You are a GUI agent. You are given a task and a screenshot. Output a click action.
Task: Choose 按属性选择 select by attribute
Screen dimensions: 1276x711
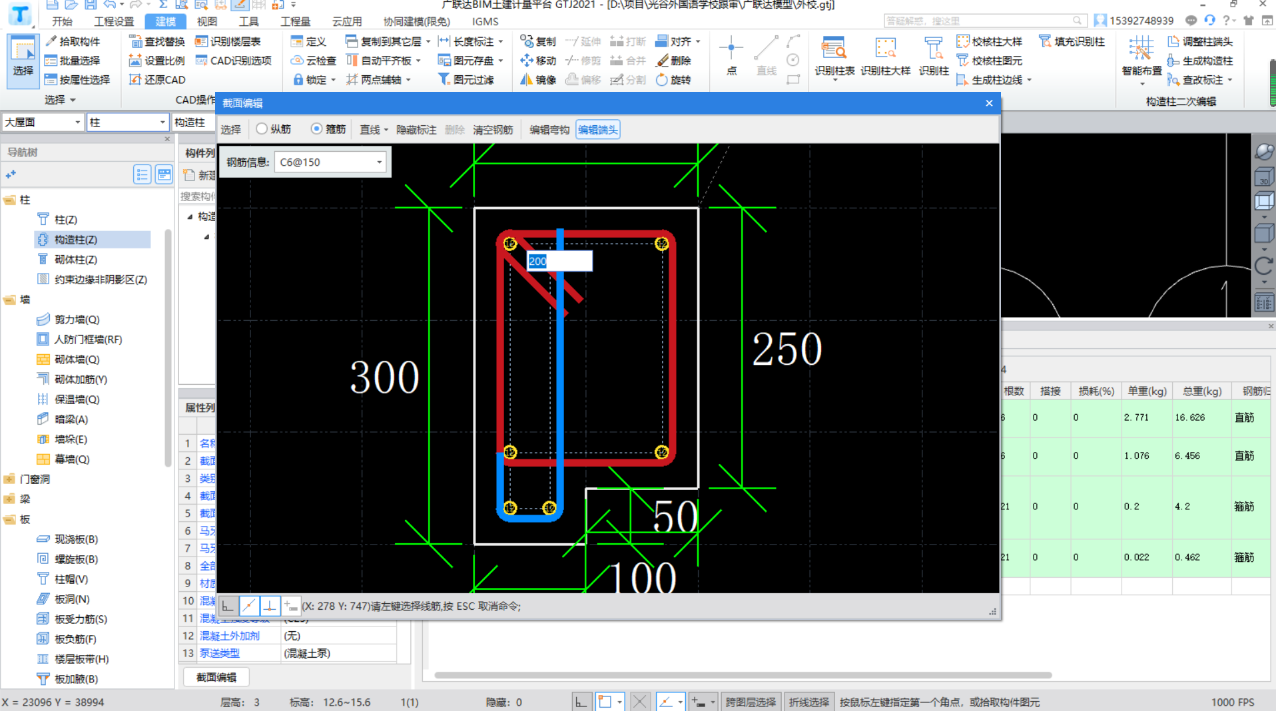[77, 80]
